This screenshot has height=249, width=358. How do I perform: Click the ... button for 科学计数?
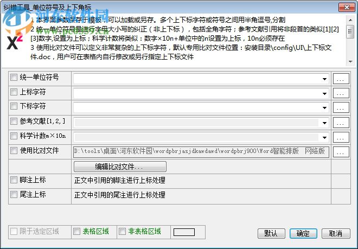(x=341, y=137)
